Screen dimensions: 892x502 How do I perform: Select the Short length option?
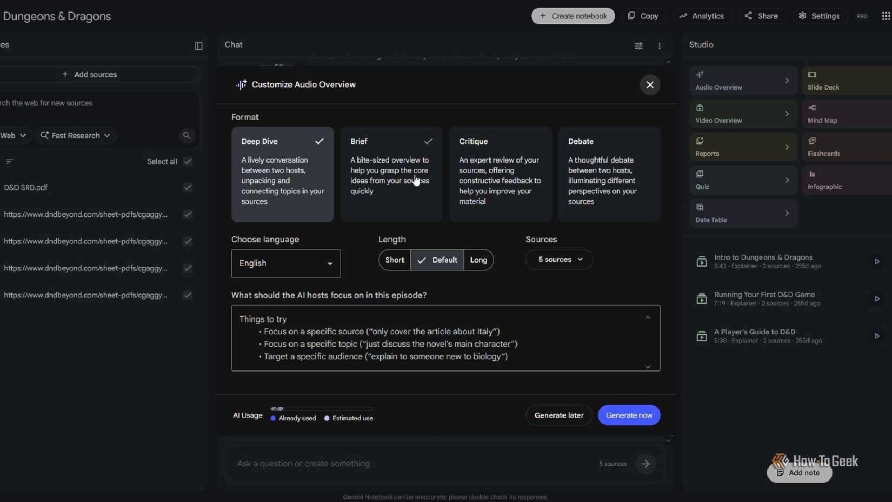click(395, 260)
